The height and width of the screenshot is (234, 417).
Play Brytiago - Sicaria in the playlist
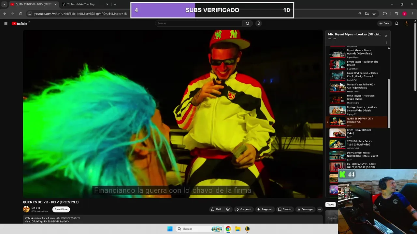[357, 110]
